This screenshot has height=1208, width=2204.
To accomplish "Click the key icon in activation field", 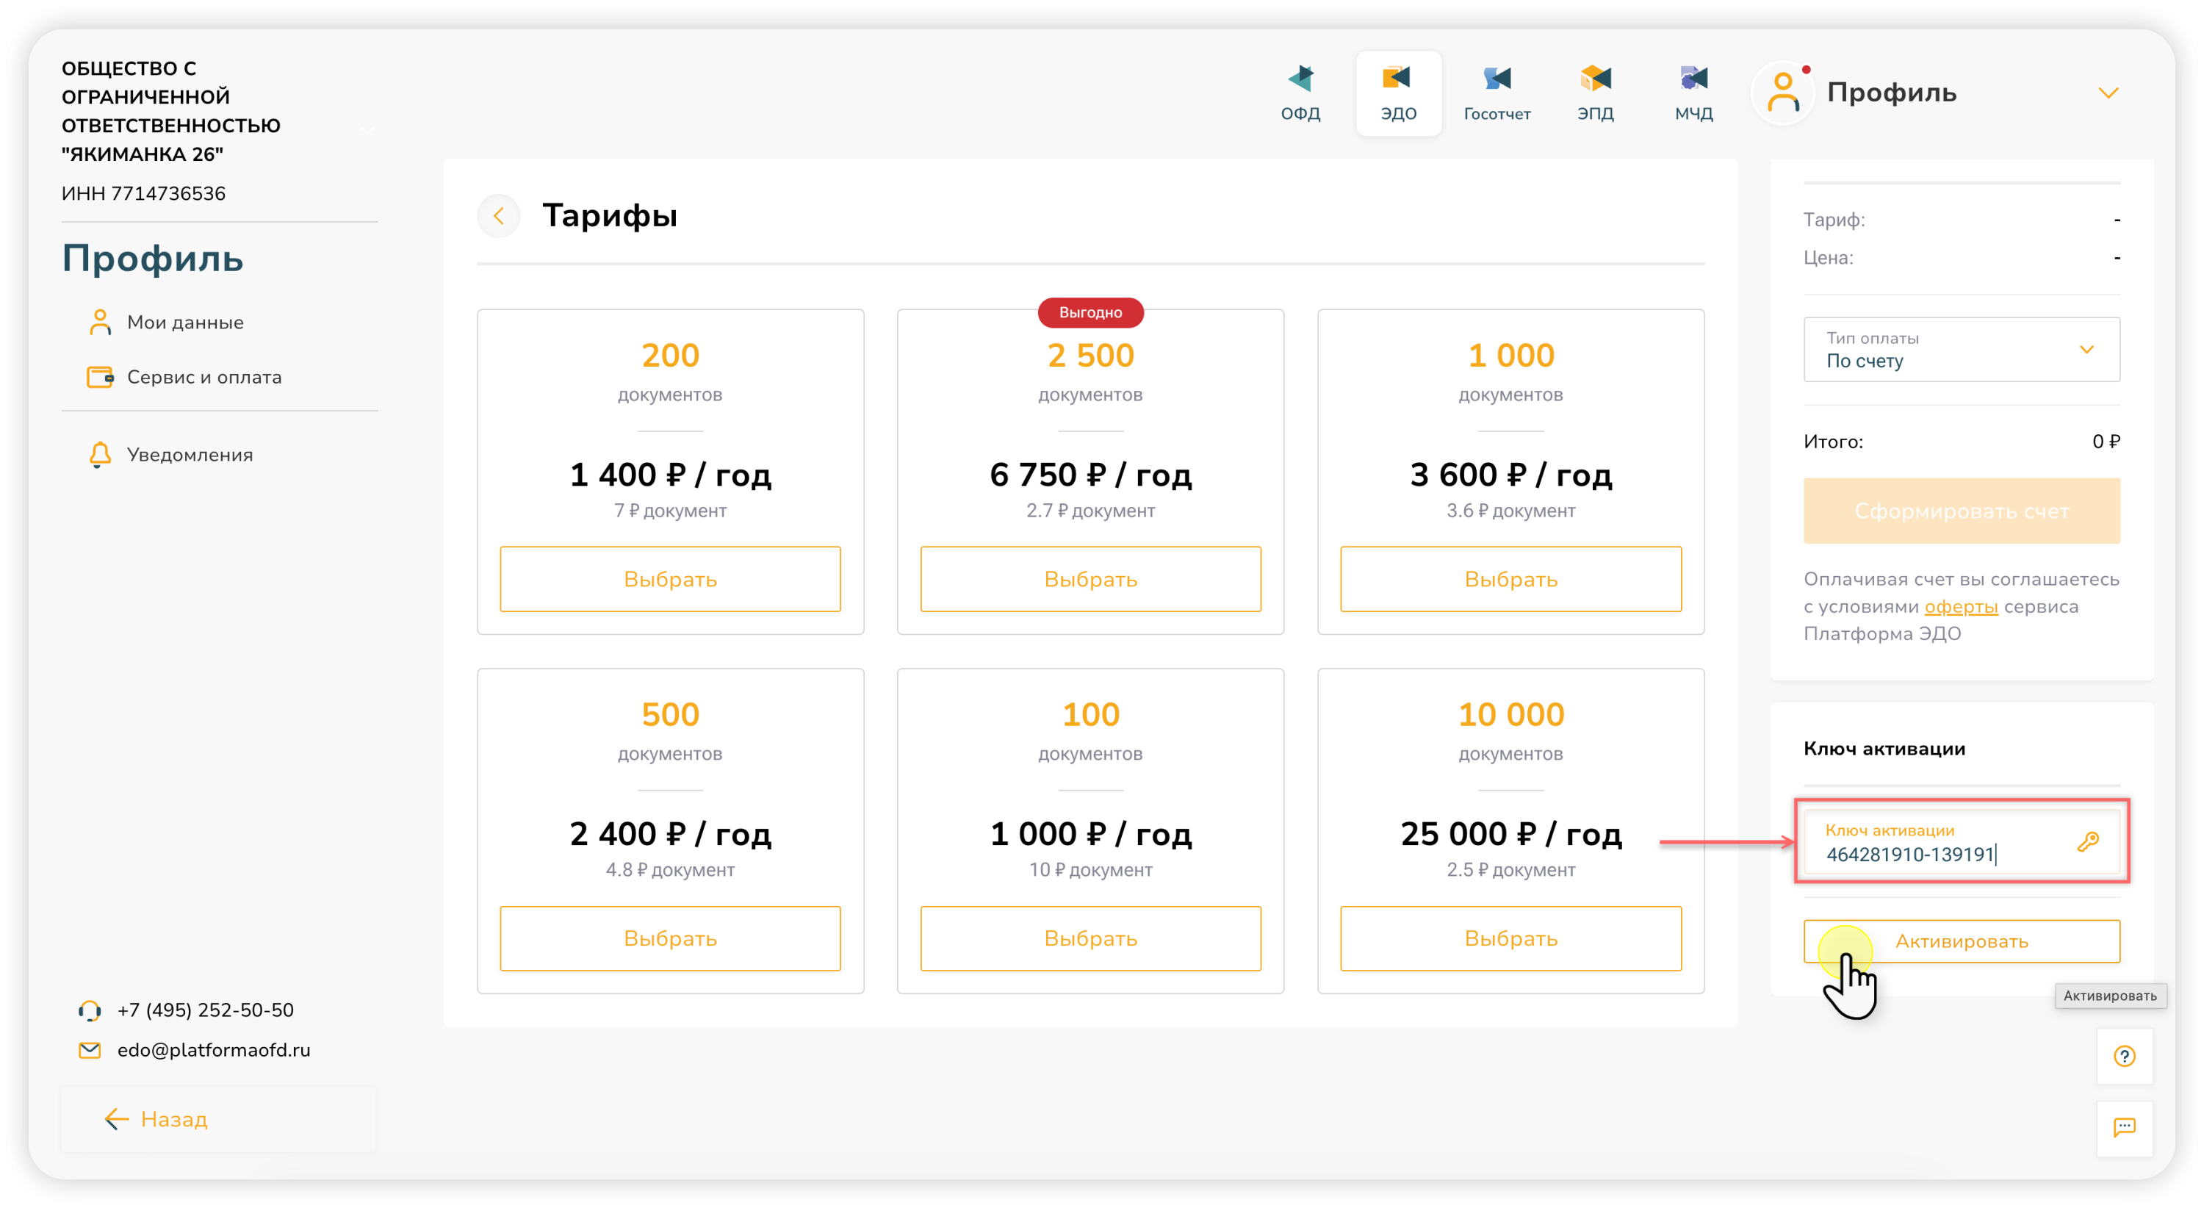I will (2088, 842).
